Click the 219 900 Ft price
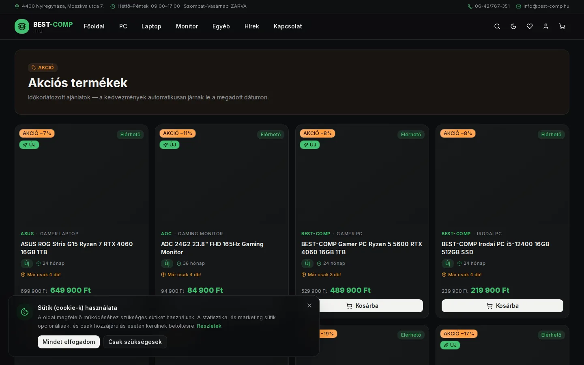 click(490, 290)
